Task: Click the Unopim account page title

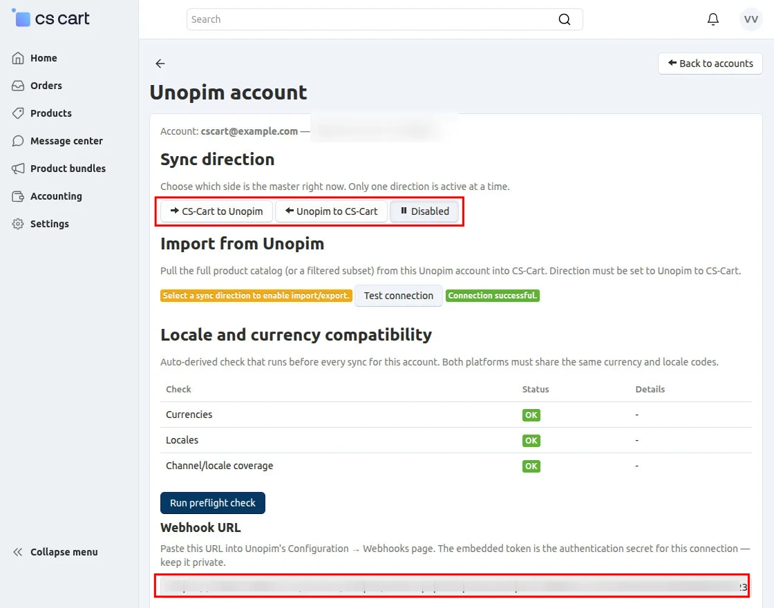Action: [229, 93]
